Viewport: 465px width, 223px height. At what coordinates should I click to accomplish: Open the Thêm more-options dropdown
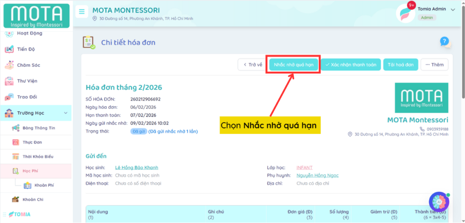(x=434, y=65)
